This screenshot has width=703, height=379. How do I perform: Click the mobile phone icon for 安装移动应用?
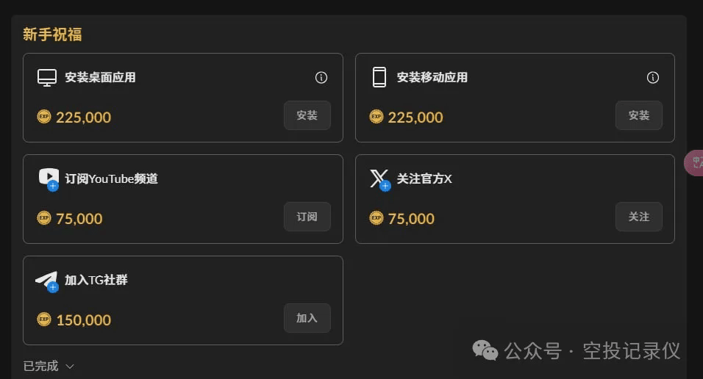[379, 77]
